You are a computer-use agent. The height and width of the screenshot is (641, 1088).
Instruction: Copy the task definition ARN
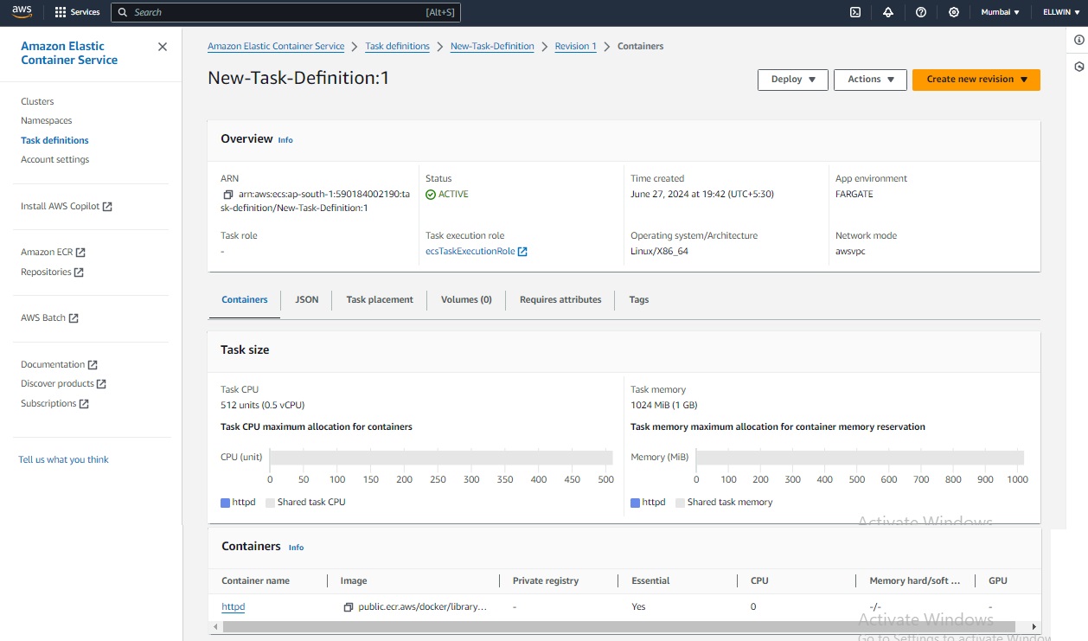click(228, 195)
